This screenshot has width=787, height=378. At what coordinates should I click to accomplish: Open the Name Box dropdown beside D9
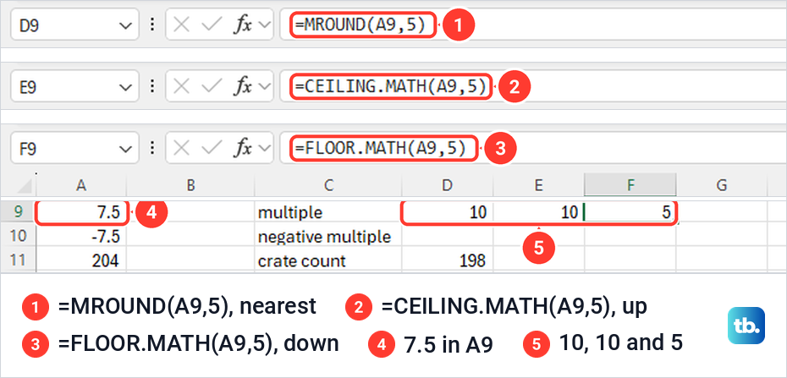125,25
